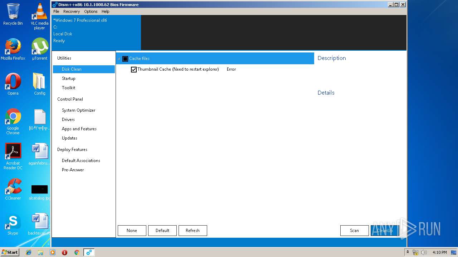Click the Control Panel sidebar heading

(x=70, y=99)
